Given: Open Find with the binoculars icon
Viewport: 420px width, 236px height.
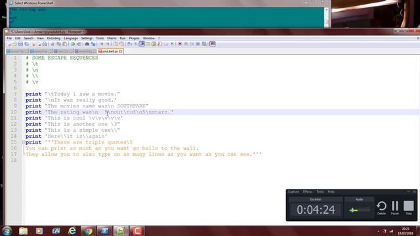Looking at the screenshot, I should (x=87, y=44).
